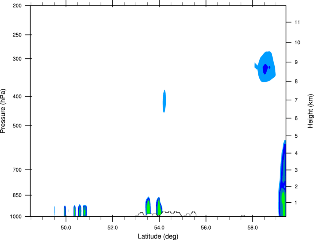Click the 2 km height label
This screenshot has height=240, width=314.
pyautogui.click(x=296, y=186)
